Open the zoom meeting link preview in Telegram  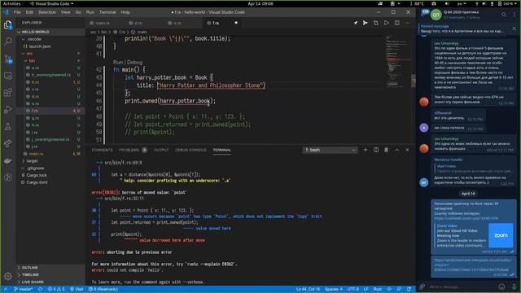pyautogui.click(x=474, y=235)
